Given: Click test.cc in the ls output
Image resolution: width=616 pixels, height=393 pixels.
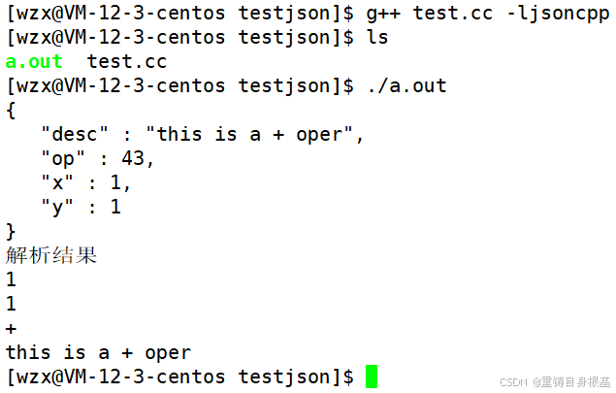Looking at the screenshot, I should [126, 61].
